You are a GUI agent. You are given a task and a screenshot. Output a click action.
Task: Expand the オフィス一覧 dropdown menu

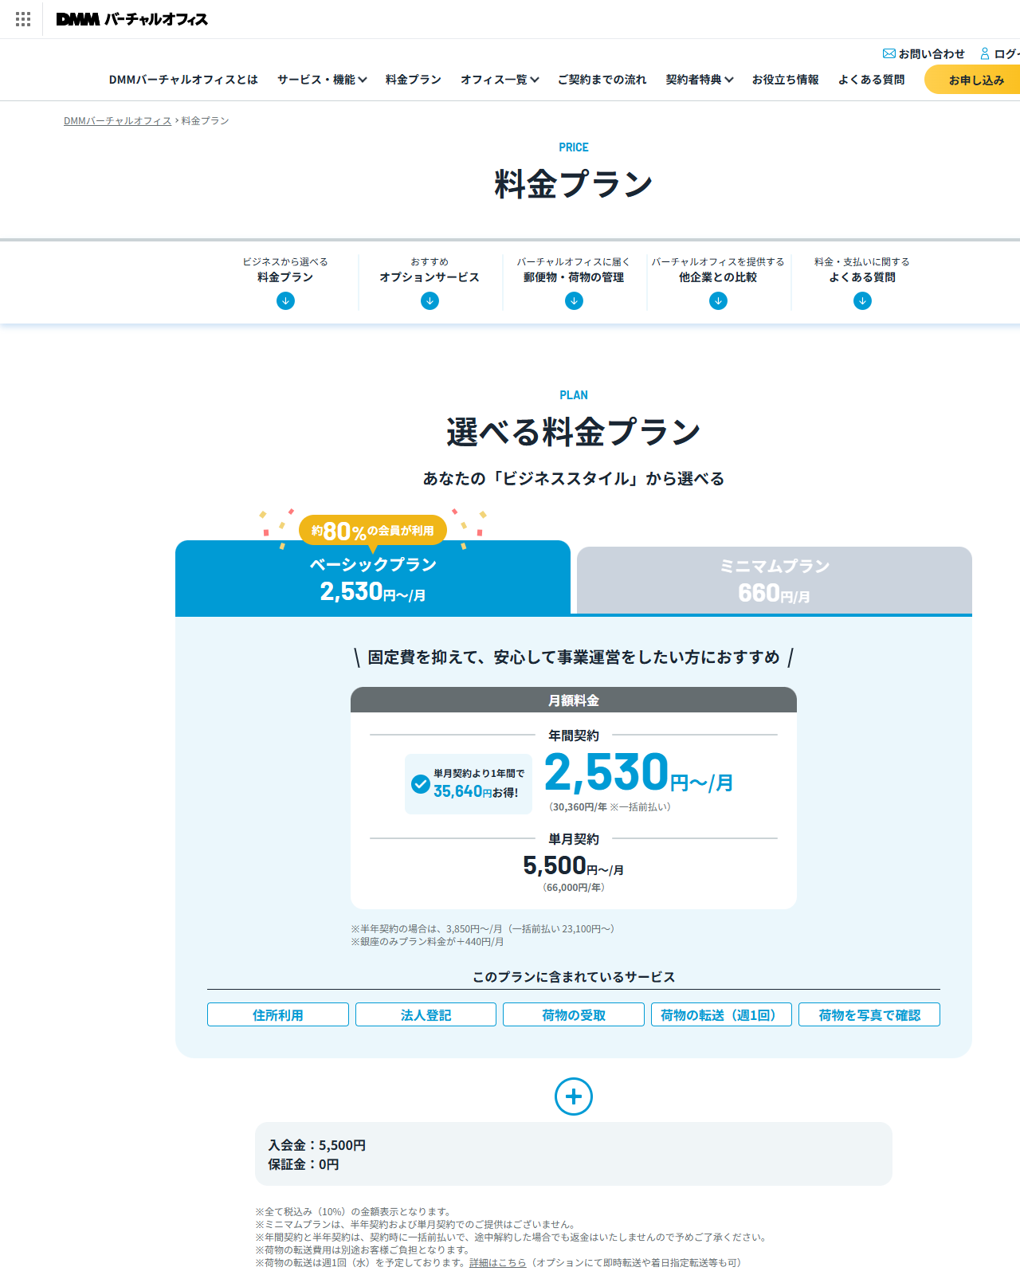pyautogui.click(x=500, y=80)
